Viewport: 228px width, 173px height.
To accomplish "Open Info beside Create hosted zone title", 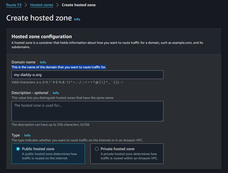I will [77, 19].
